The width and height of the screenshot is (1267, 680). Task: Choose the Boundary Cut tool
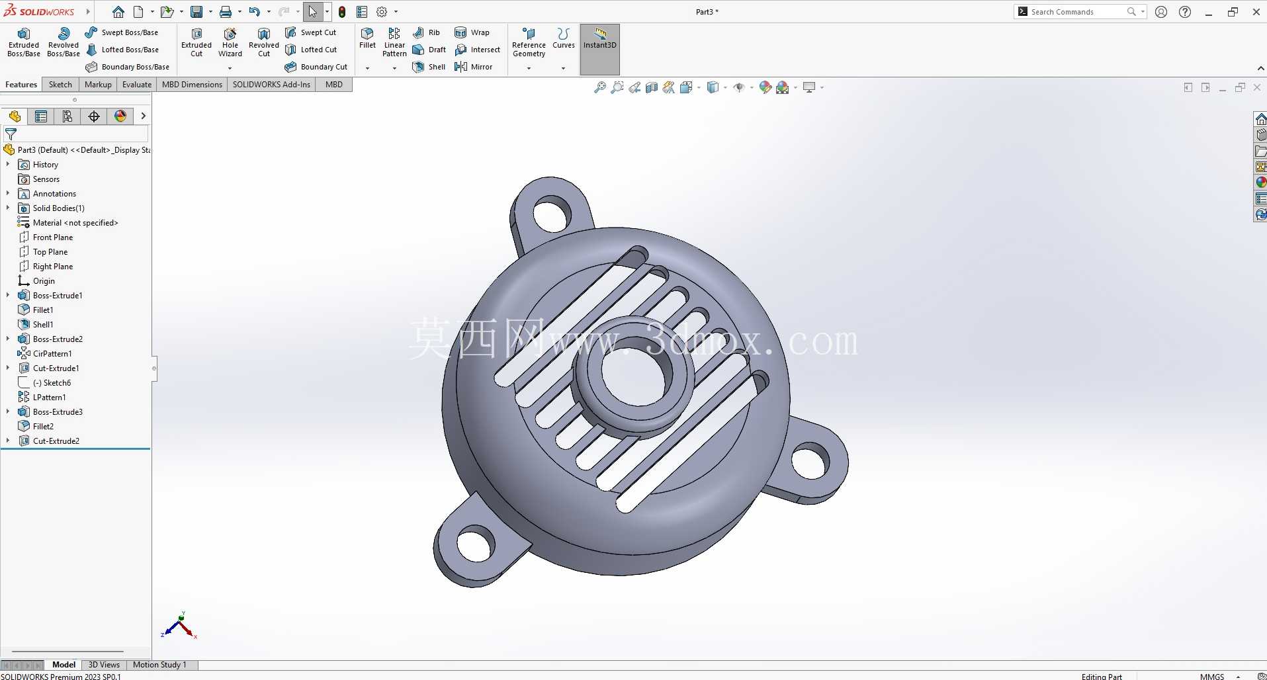(316, 67)
